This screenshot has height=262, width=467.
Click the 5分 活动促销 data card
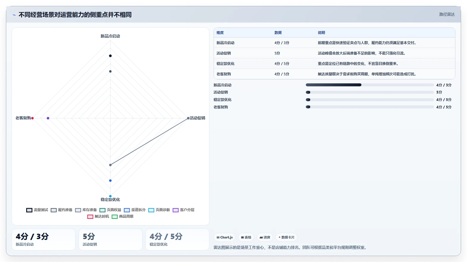110,239
